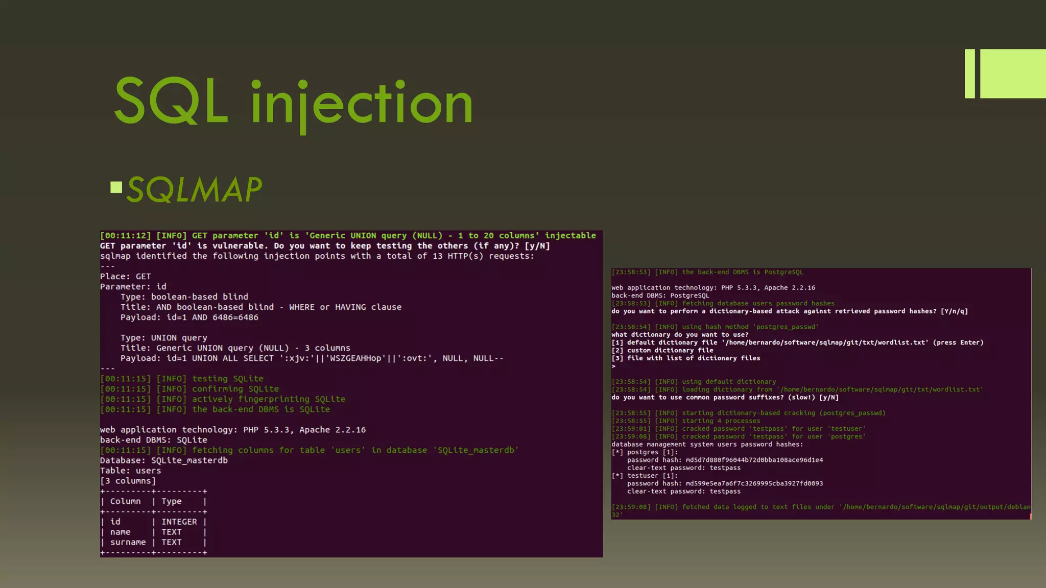Click the 'surname' row in columns table
Image resolution: width=1046 pixels, height=588 pixels.
[x=128, y=542]
